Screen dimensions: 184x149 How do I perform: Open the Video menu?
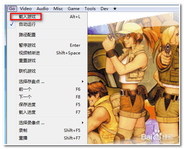26,9
